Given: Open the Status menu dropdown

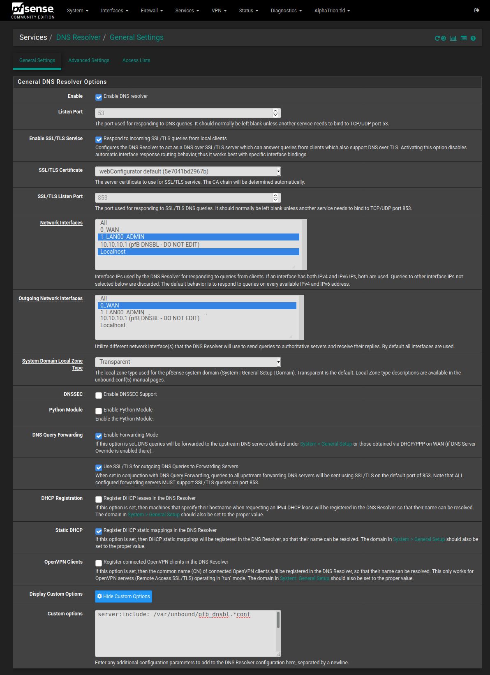Looking at the screenshot, I should pyautogui.click(x=249, y=11).
